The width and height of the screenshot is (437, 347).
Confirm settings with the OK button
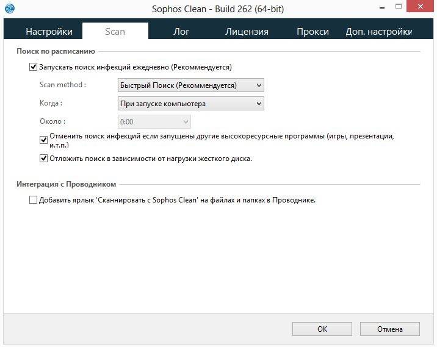click(x=322, y=329)
